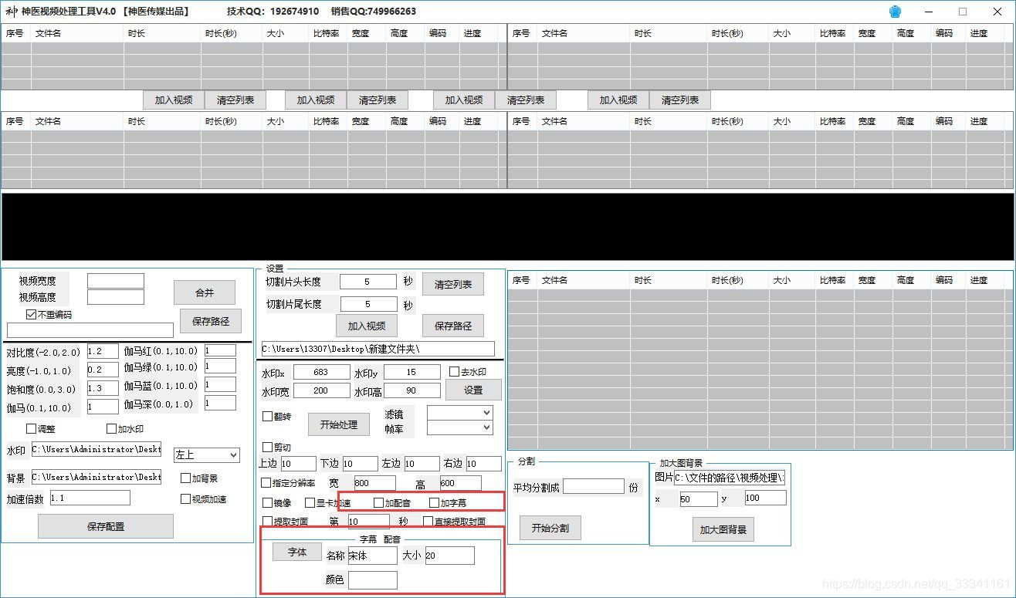Click the 神 app icon in title bar
The height and width of the screenshot is (598, 1016).
(x=12, y=12)
